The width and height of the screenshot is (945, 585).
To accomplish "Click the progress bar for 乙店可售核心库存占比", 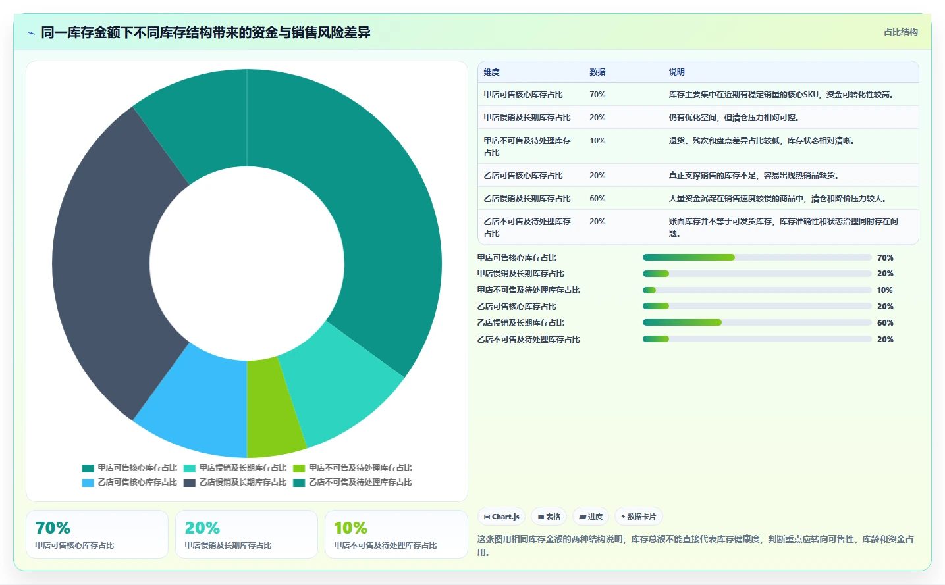I will 757,306.
